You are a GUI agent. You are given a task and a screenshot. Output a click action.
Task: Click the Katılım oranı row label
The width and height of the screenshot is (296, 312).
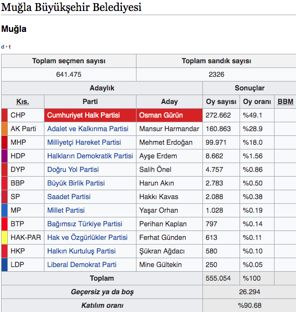[x=103, y=305]
